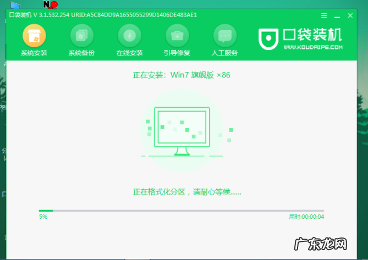Click the 正在安装: Win7 旗舰版 ×86 heading
The height and width of the screenshot is (260, 368).
[x=182, y=75]
